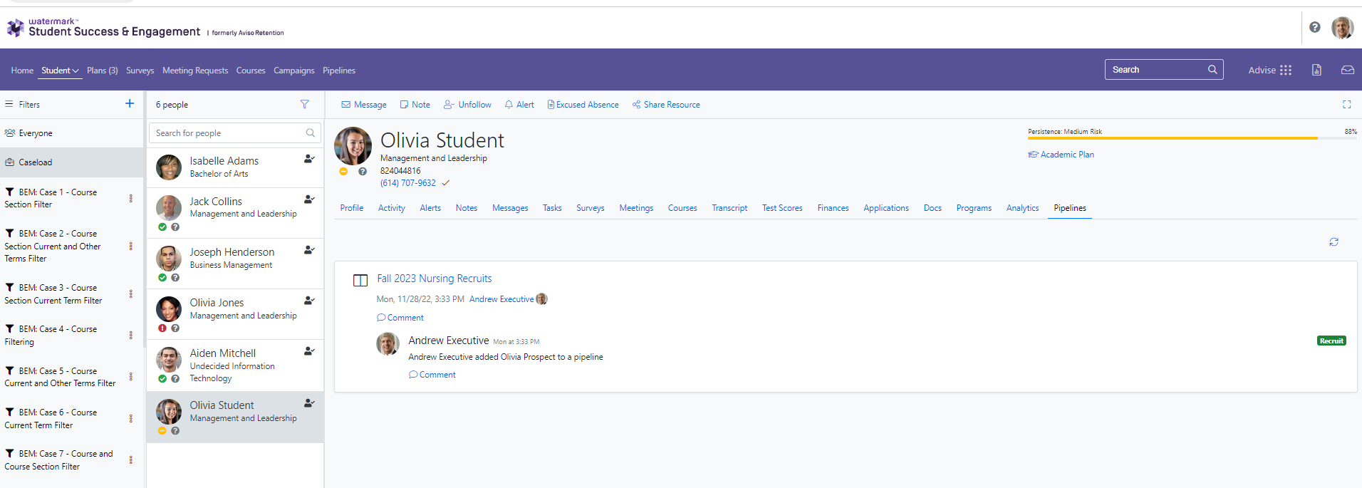Open Meeting Requests page

click(x=195, y=71)
